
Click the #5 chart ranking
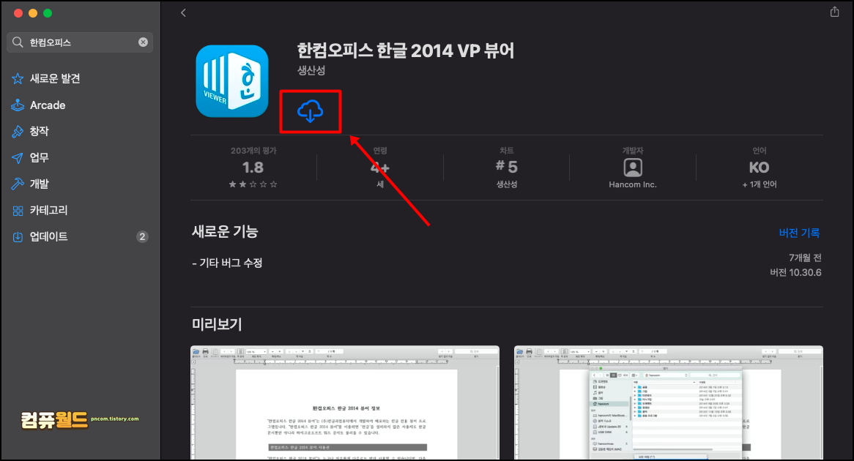click(507, 167)
